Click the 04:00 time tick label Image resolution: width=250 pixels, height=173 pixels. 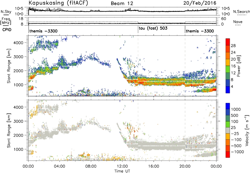(x=59, y=166)
